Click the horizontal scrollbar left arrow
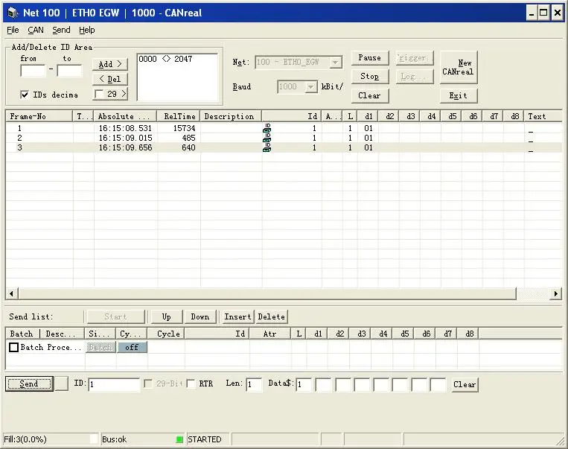The width and height of the screenshot is (568, 449). point(12,293)
